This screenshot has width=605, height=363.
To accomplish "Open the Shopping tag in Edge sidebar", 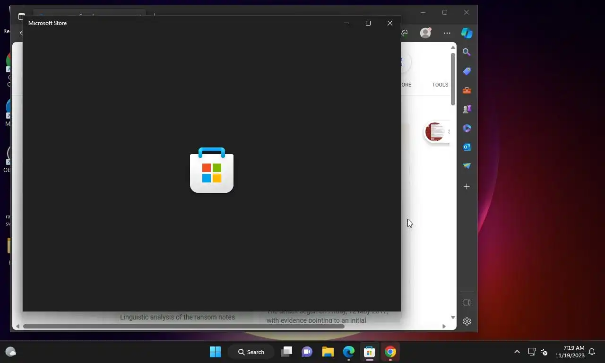I will [x=467, y=71].
